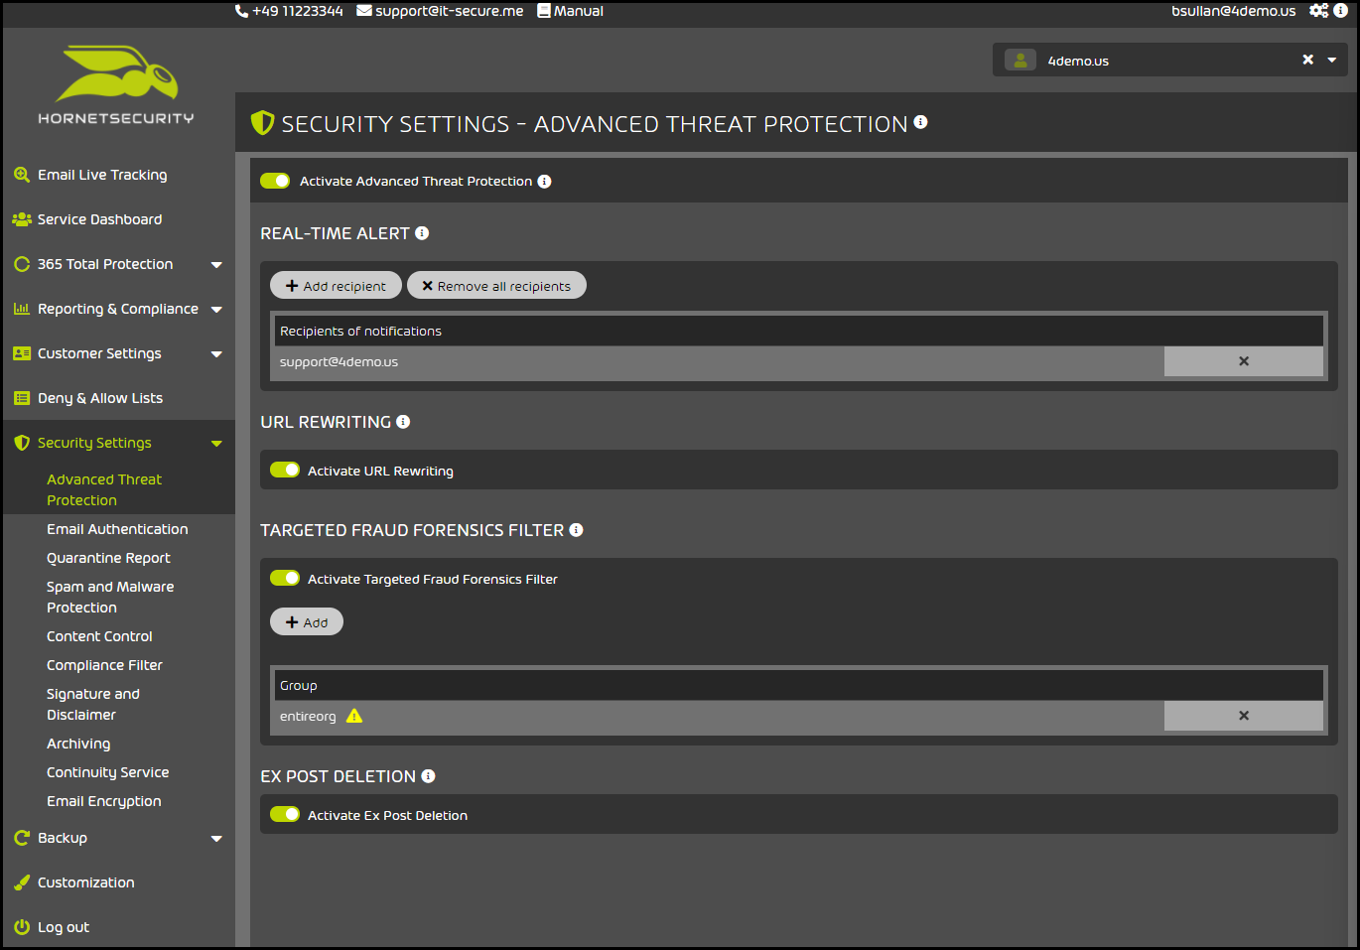Click the Service Dashboard people icon
1360x950 pixels.
tap(22, 219)
